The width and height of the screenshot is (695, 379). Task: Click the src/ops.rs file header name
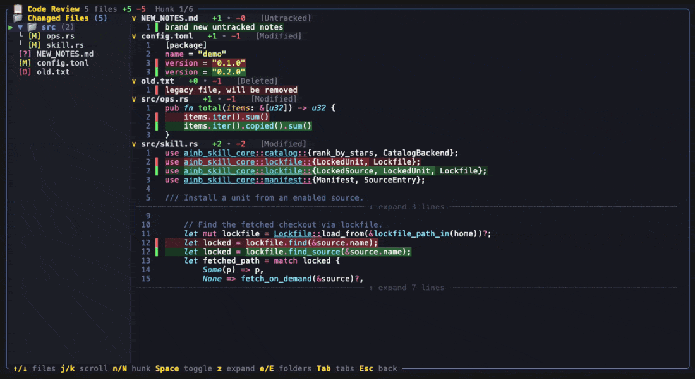pos(164,99)
